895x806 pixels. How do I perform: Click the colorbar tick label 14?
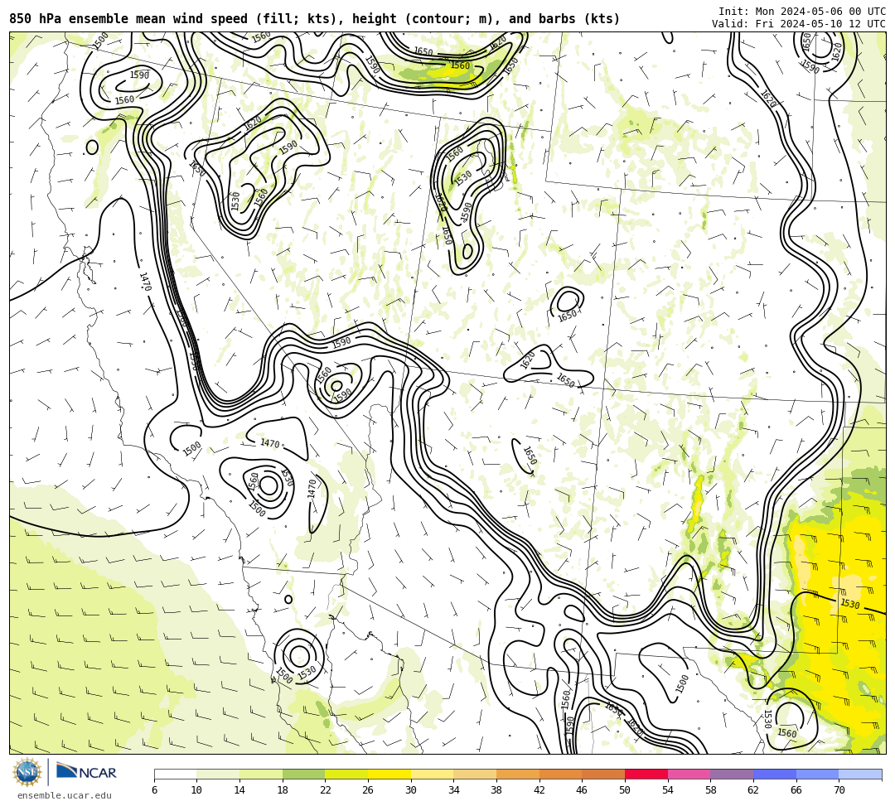tap(239, 790)
